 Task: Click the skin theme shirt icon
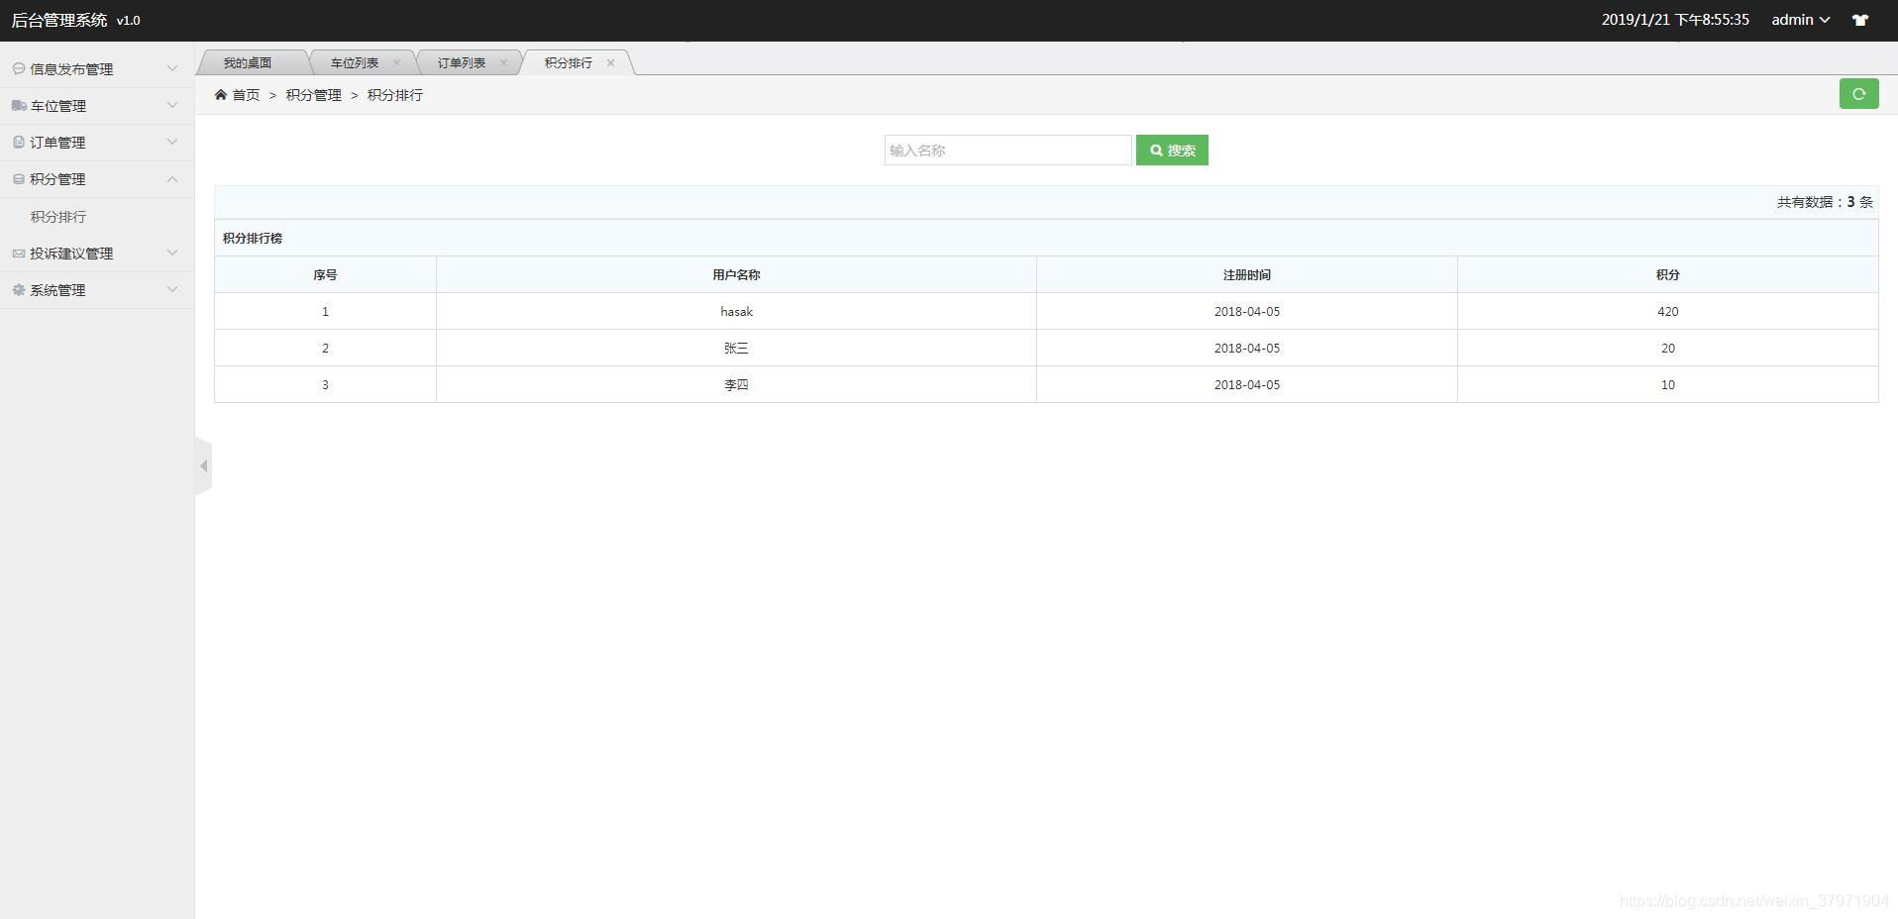1860,20
